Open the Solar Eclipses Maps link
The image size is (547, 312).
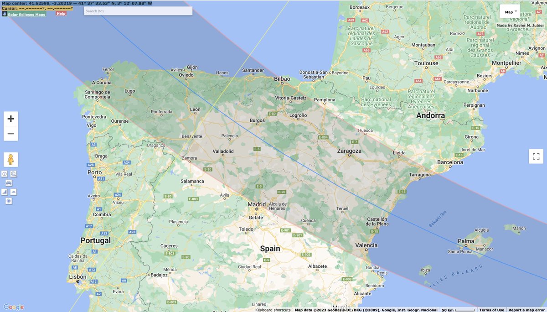[x=26, y=15]
